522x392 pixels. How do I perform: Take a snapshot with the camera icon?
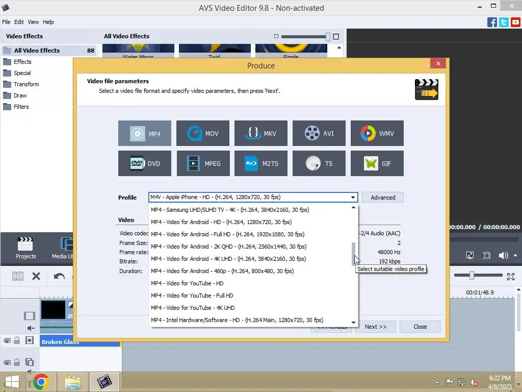pyautogui.click(x=486, y=255)
